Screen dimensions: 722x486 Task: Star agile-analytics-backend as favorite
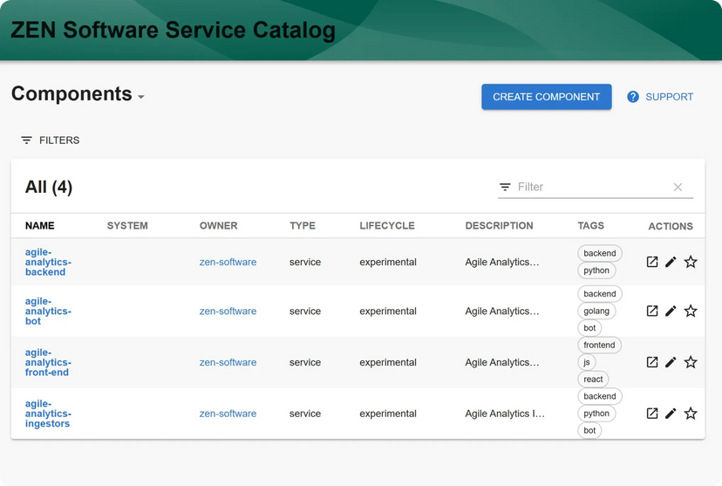coord(691,262)
